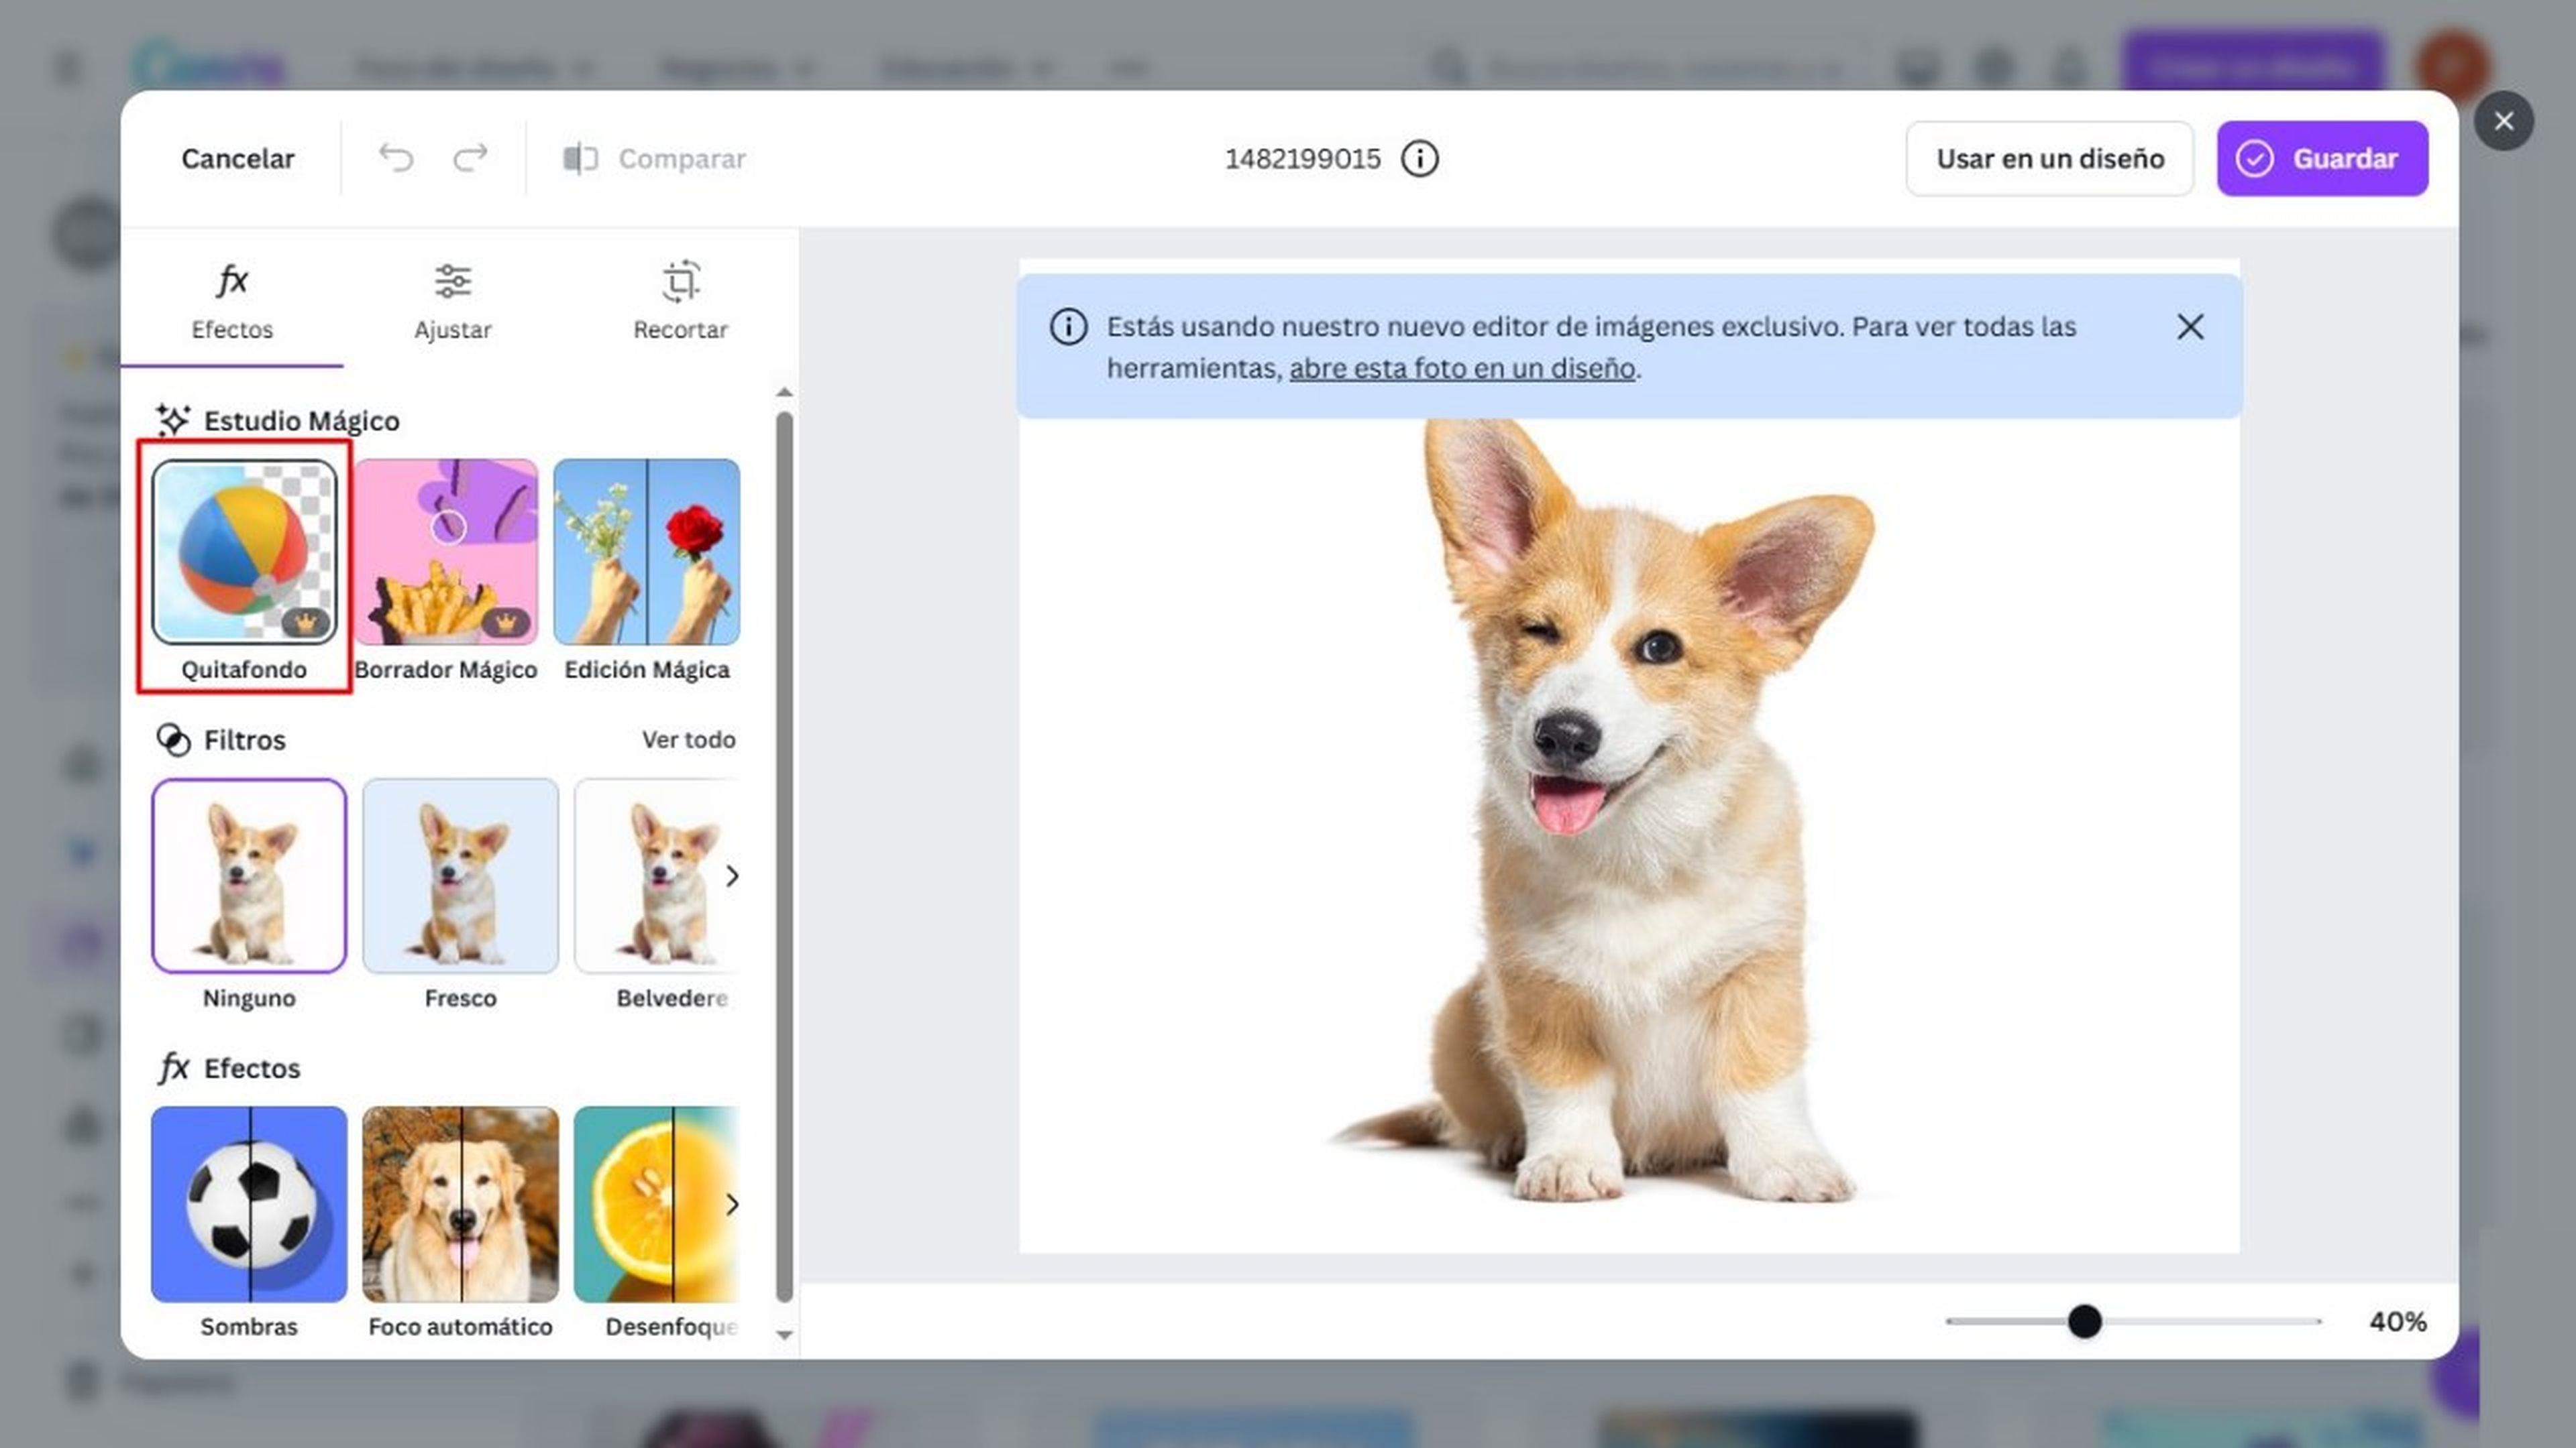Apply the Foco automático effect
The height and width of the screenshot is (1448, 2576).
(x=460, y=1222)
